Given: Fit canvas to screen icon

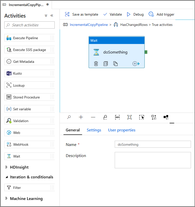Looking at the screenshot, I should [x=129, y=117].
